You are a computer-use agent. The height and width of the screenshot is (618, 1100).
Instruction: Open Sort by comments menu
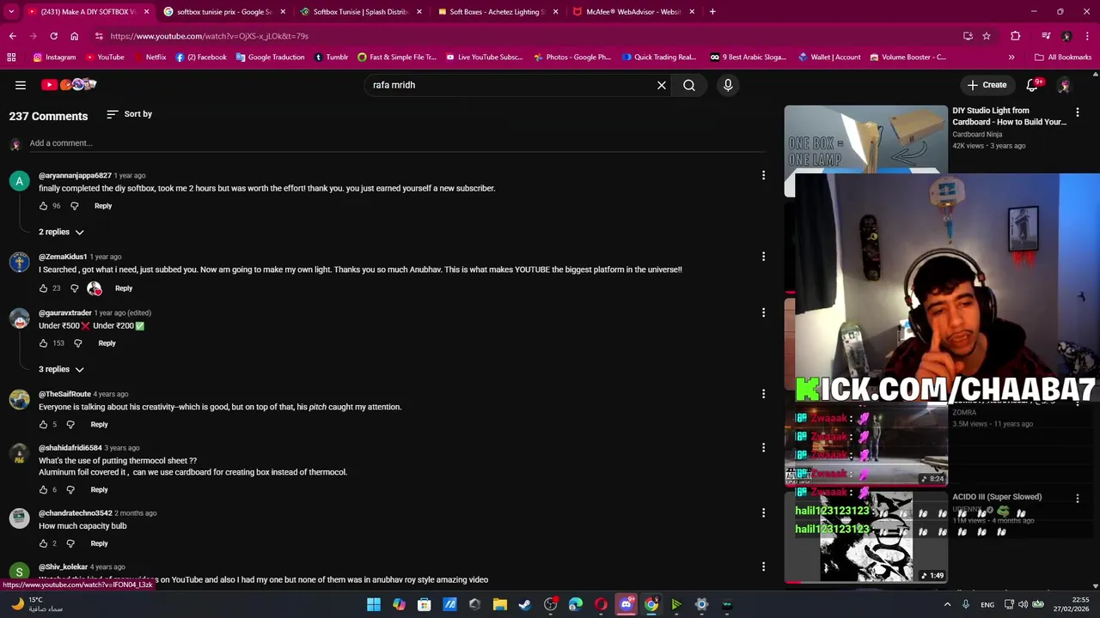pyautogui.click(x=129, y=114)
